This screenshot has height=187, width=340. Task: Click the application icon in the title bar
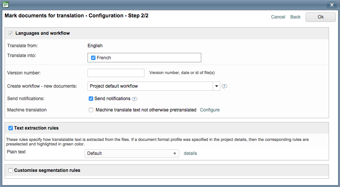pos(6,5)
